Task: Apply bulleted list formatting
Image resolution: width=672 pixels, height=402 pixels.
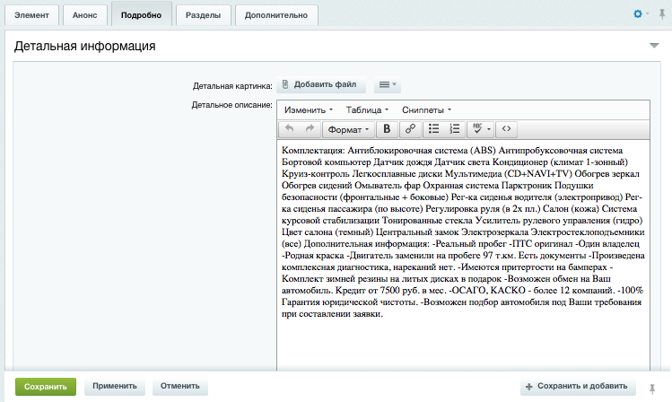Action: click(x=433, y=128)
